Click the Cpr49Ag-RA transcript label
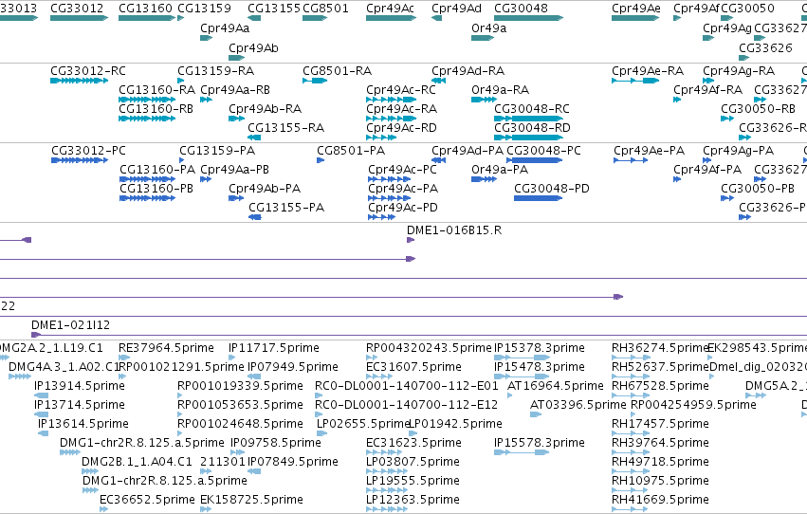This screenshot has height=514, width=807. [739, 71]
